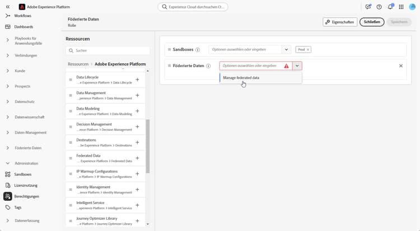Click the Schließen button
This screenshot has width=420, height=231.
tap(372, 22)
